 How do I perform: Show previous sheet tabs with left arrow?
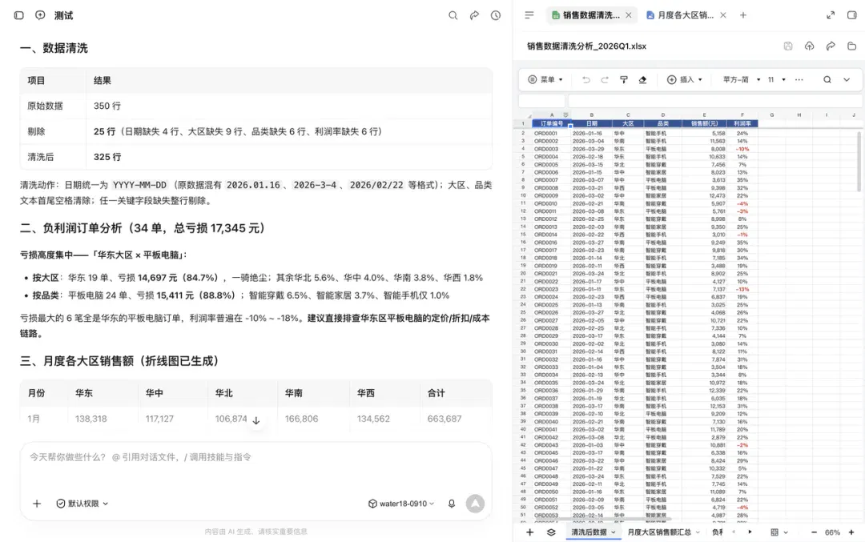point(733,532)
